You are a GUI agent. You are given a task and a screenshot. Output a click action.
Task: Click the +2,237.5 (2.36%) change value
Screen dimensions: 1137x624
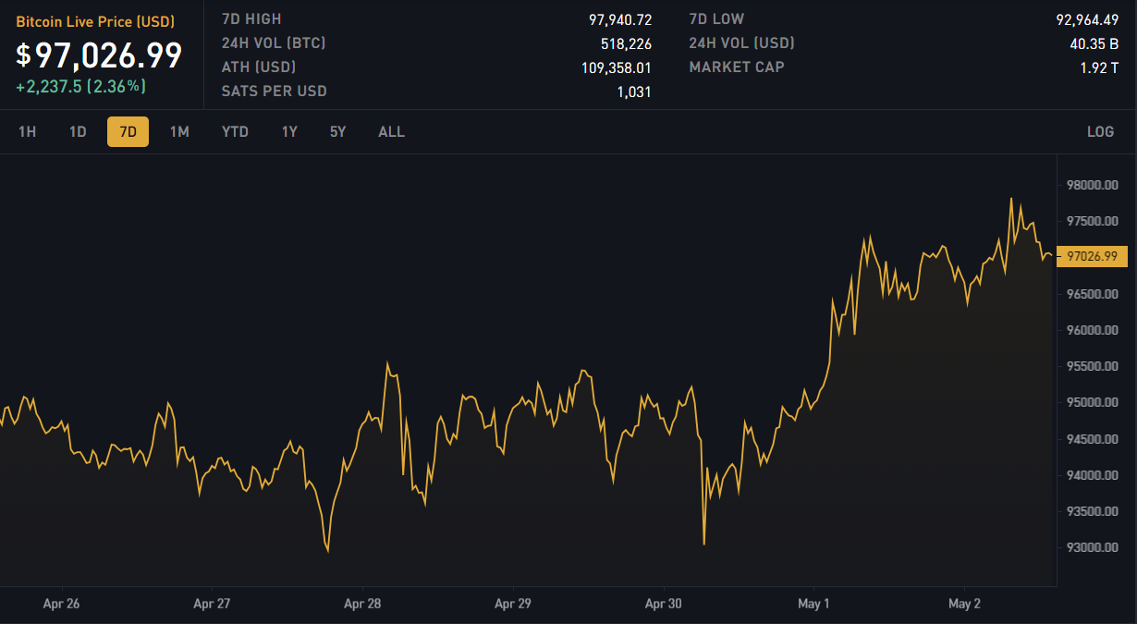(x=80, y=86)
